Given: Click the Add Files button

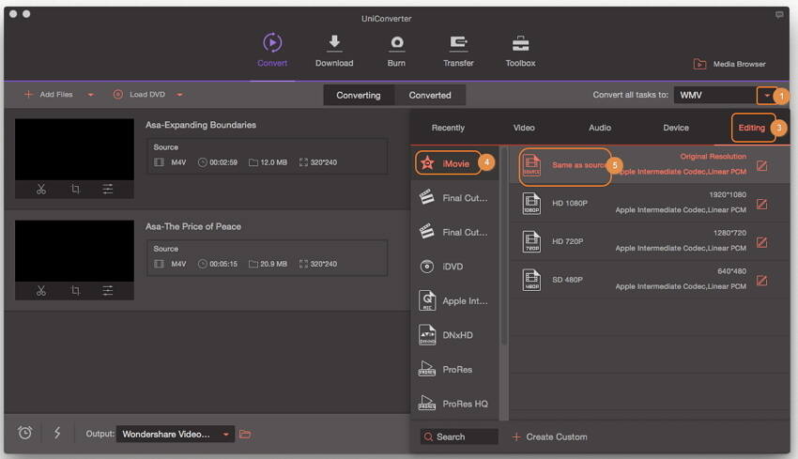Looking at the screenshot, I should pyautogui.click(x=49, y=94).
